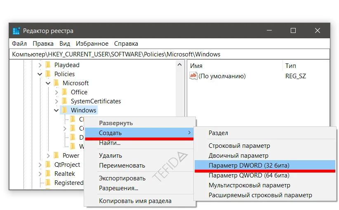Click the Windows folder icon
This screenshot has width=339, height=210.
coord(64,110)
